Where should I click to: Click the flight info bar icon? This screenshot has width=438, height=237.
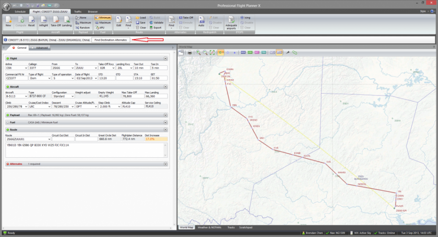pos(5,40)
